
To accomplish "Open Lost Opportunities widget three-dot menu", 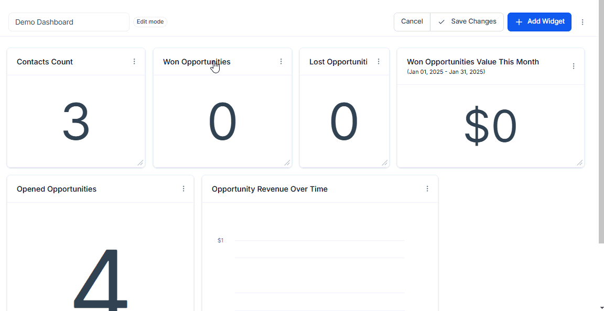I will pos(379,62).
